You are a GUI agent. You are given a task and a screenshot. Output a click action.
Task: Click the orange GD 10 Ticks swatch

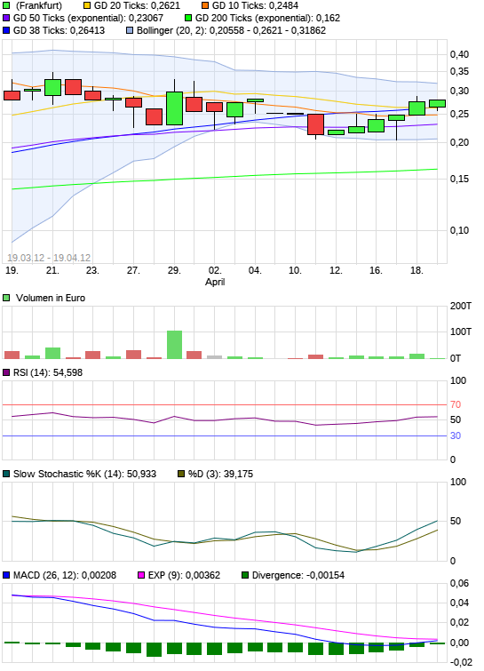(205, 6)
